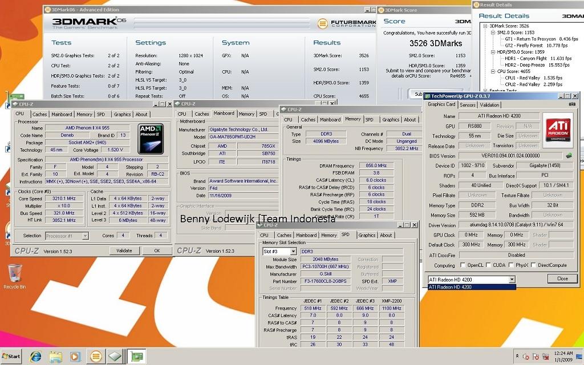The image size is (584, 365).
Task: Click the 12:24 AM clock in the tray
Action: click(x=563, y=353)
